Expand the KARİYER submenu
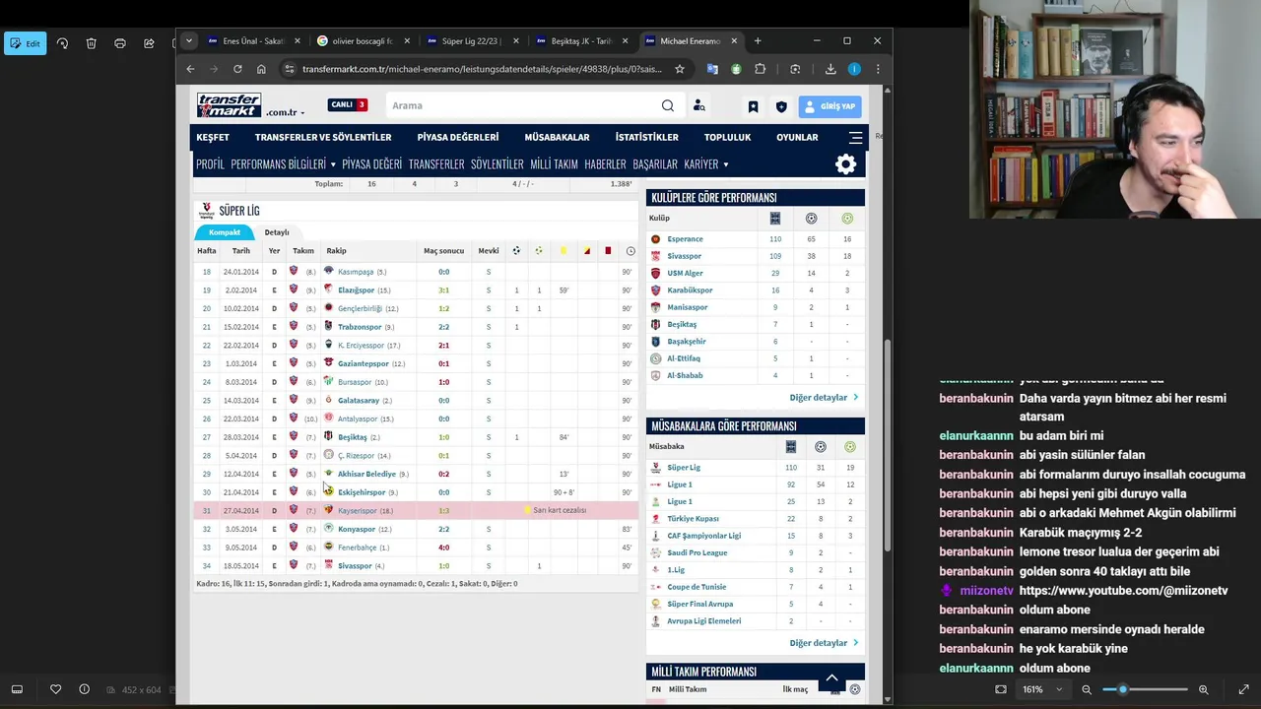This screenshot has width=1261, height=709. pyautogui.click(x=706, y=164)
